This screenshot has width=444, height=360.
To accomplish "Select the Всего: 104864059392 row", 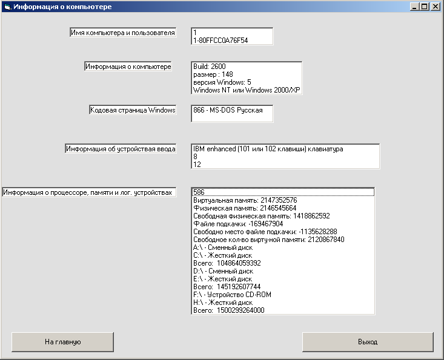I will pos(283,263).
